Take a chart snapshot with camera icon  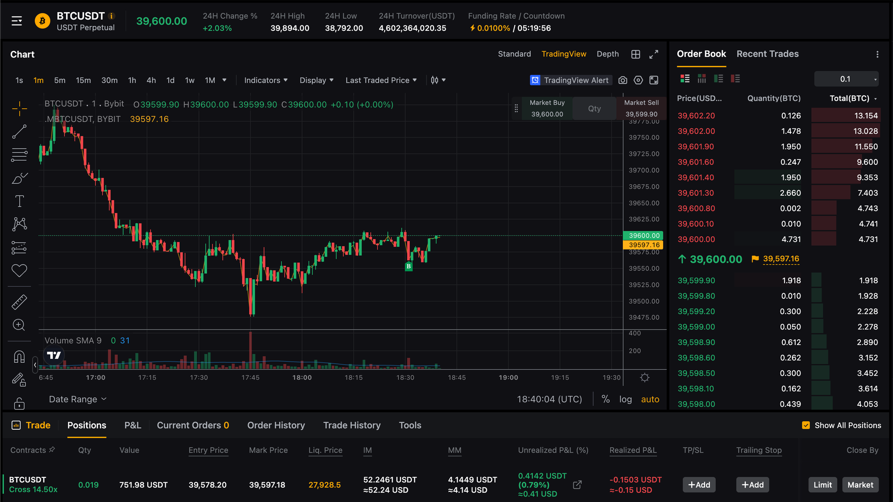click(x=623, y=80)
